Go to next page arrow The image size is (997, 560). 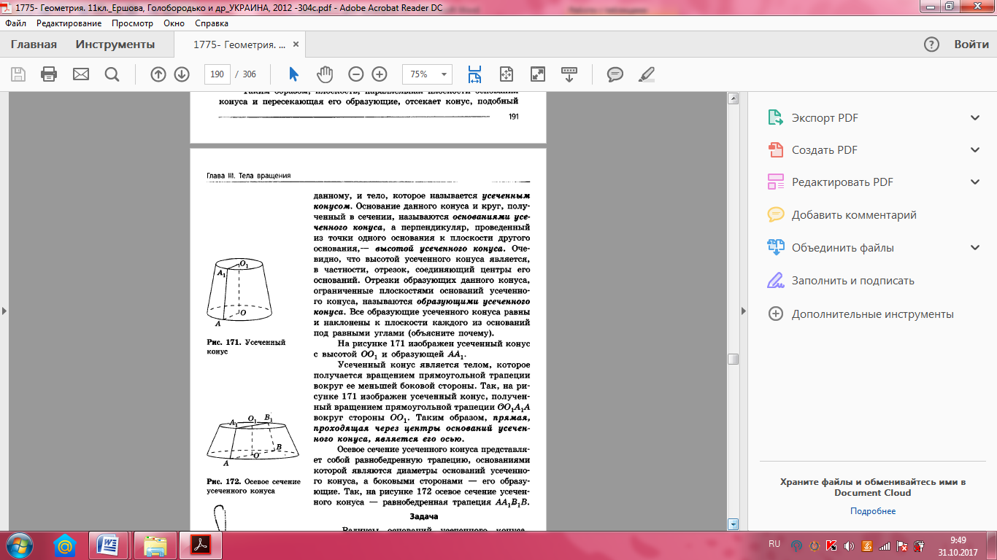coord(182,74)
